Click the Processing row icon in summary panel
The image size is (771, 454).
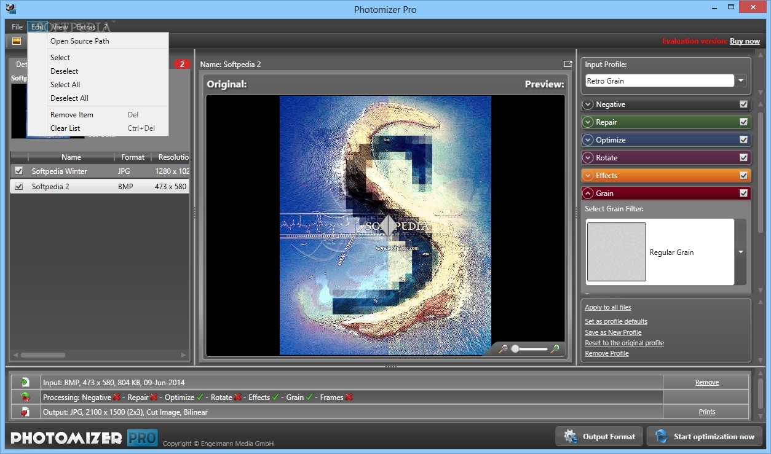coord(25,397)
